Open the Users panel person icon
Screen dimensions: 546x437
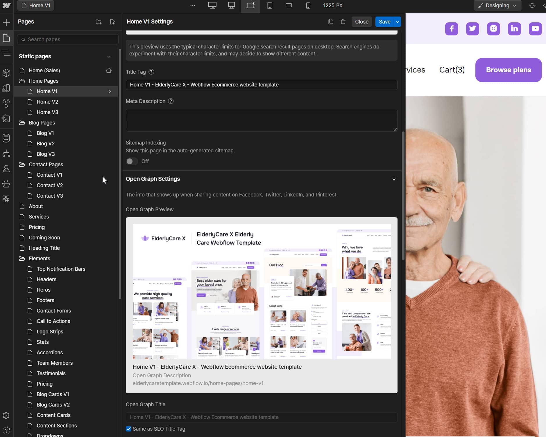(6, 169)
